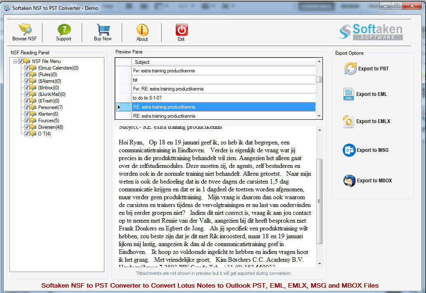This screenshot has width=426, height=293.
Task: Click the Export to MBOX Thunderbird icon
Action: tap(349, 181)
